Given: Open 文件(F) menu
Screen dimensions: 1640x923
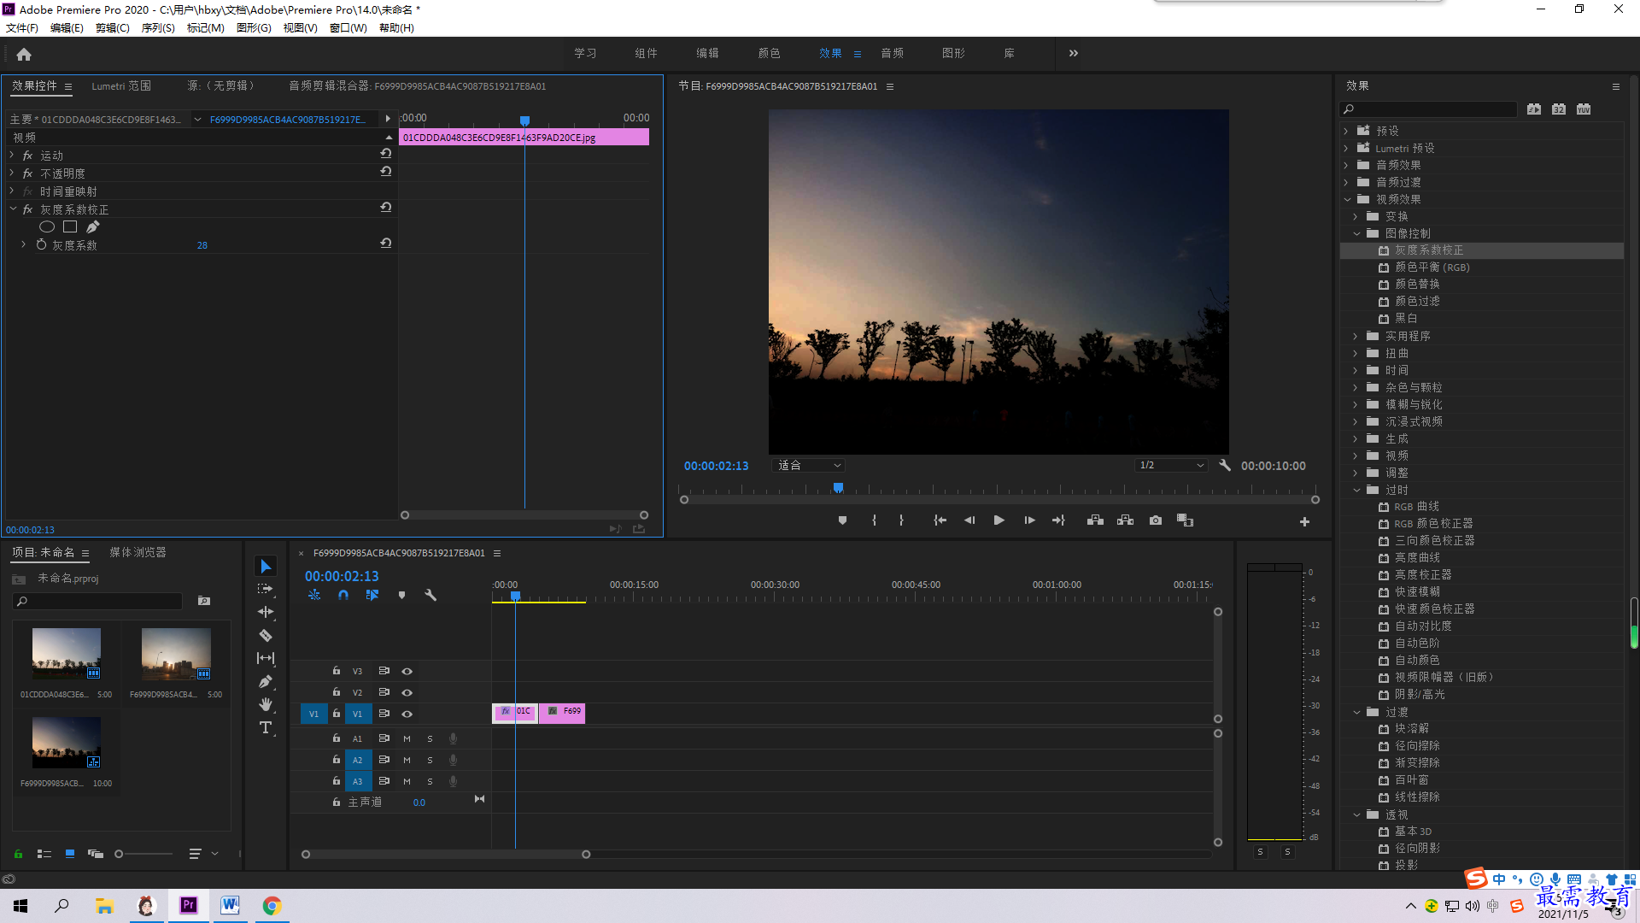Looking at the screenshot, I should (x=22, y=28).
